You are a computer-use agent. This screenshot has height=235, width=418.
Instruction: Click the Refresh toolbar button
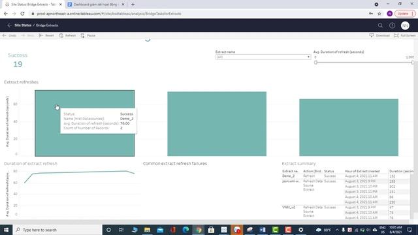click(67, 35)
